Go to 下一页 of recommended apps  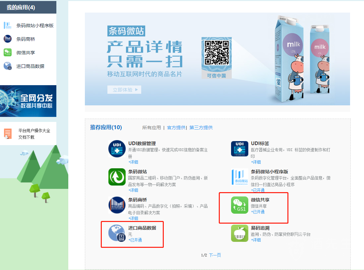pos(215,255)
